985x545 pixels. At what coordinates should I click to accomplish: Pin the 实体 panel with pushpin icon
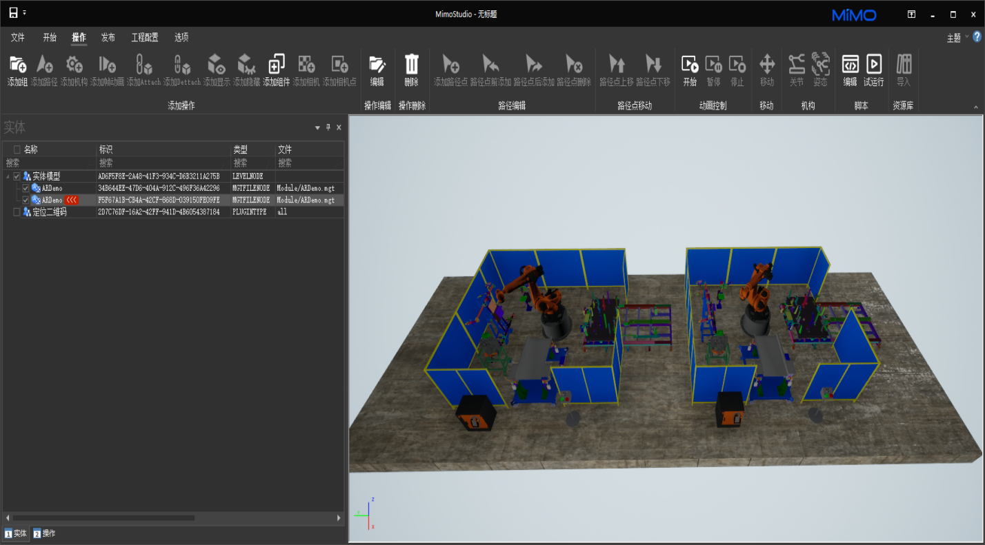(x=328, y=127)
